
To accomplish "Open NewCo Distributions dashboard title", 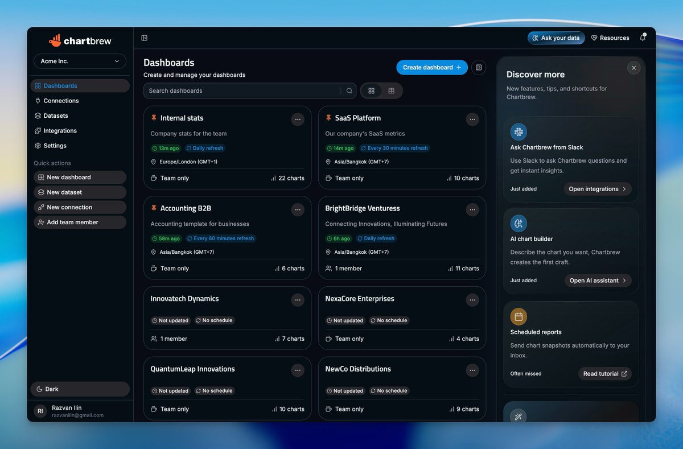I will tap(358, 369).
